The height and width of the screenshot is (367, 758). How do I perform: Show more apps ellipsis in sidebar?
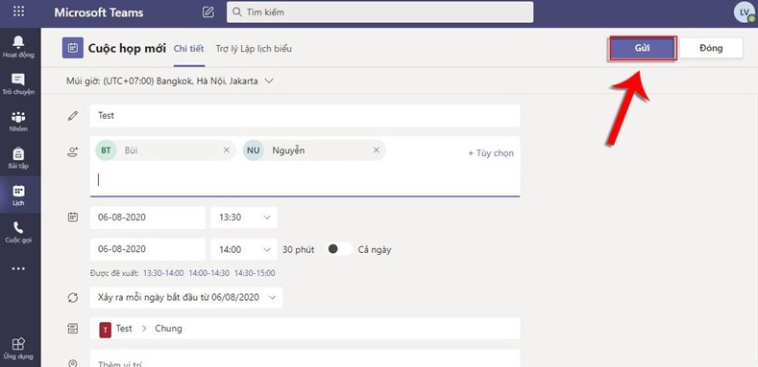click(18, 268)
